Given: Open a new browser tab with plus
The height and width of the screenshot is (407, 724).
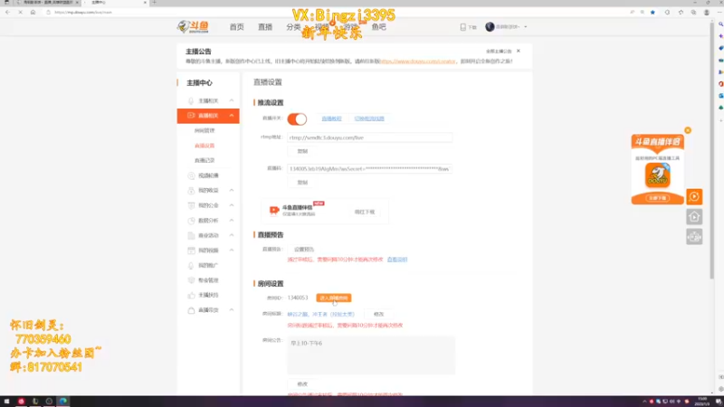Looking at the screenshot, I should 154,3.
